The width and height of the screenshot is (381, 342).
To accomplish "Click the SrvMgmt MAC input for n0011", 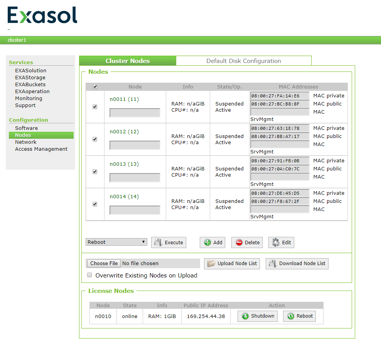I will (x=280, y=112).
